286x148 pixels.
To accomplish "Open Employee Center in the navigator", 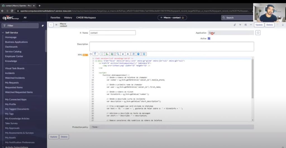I will [x=14, y=56].
